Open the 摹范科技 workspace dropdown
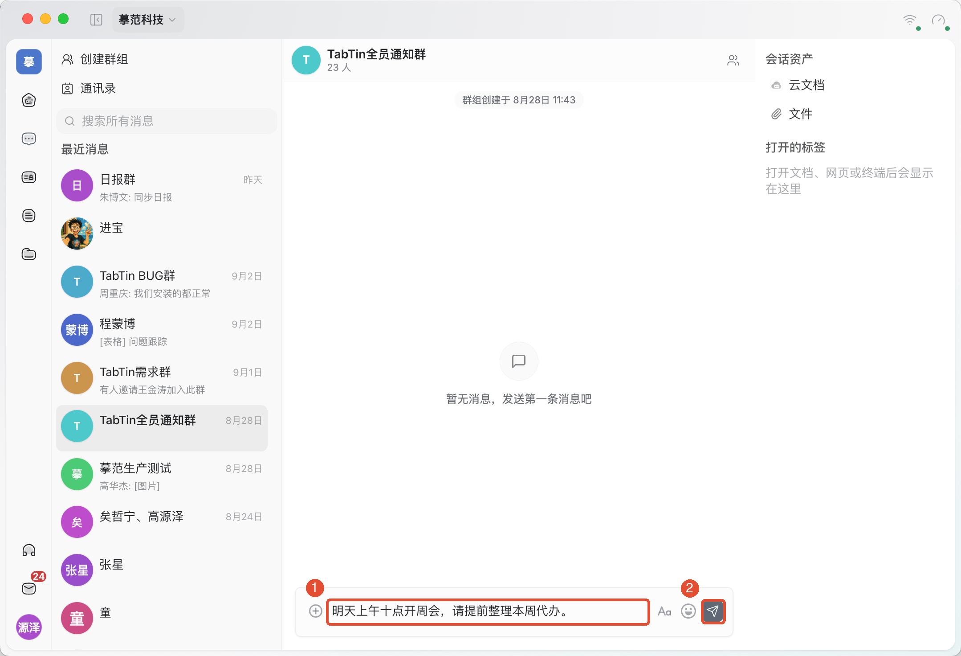This screenshot has width=961, height=656. click(x=148, y=20)
